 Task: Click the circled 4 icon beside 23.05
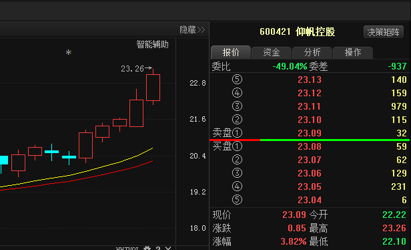point(237,186)
